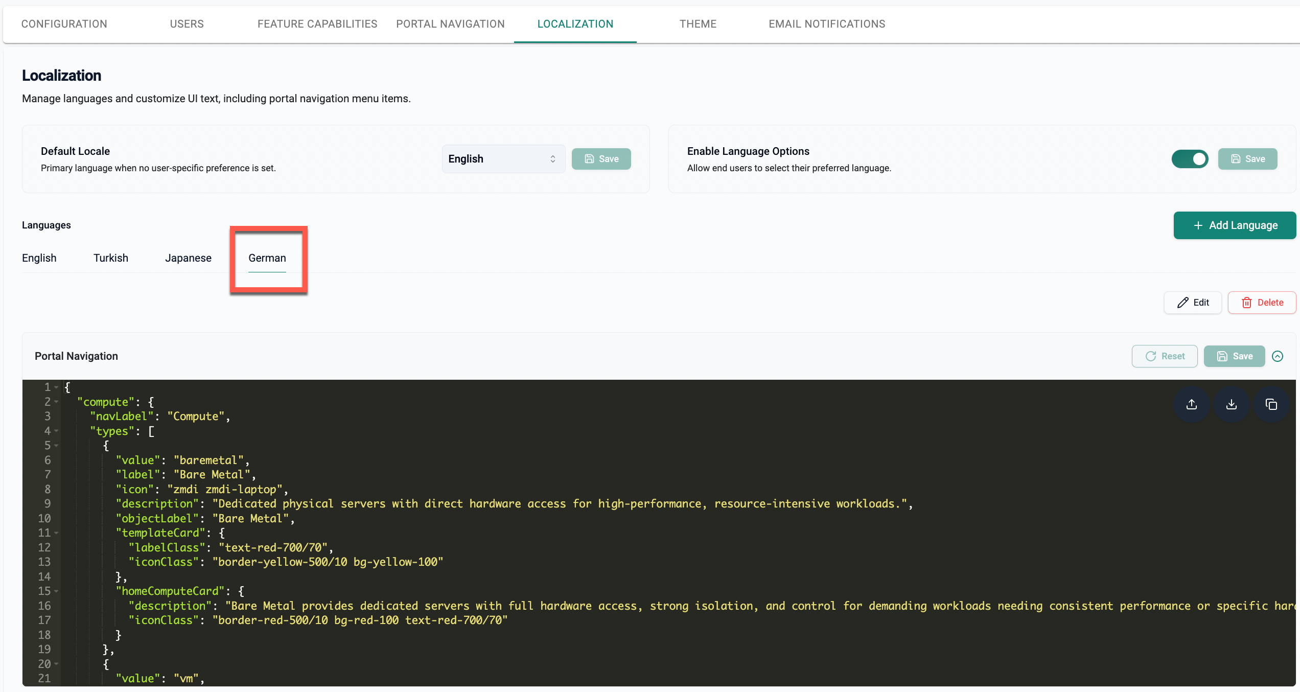1300x692 pixels.
Task: Fold line 15 homeComputeCard block arrow
Action: click(56, 591)
